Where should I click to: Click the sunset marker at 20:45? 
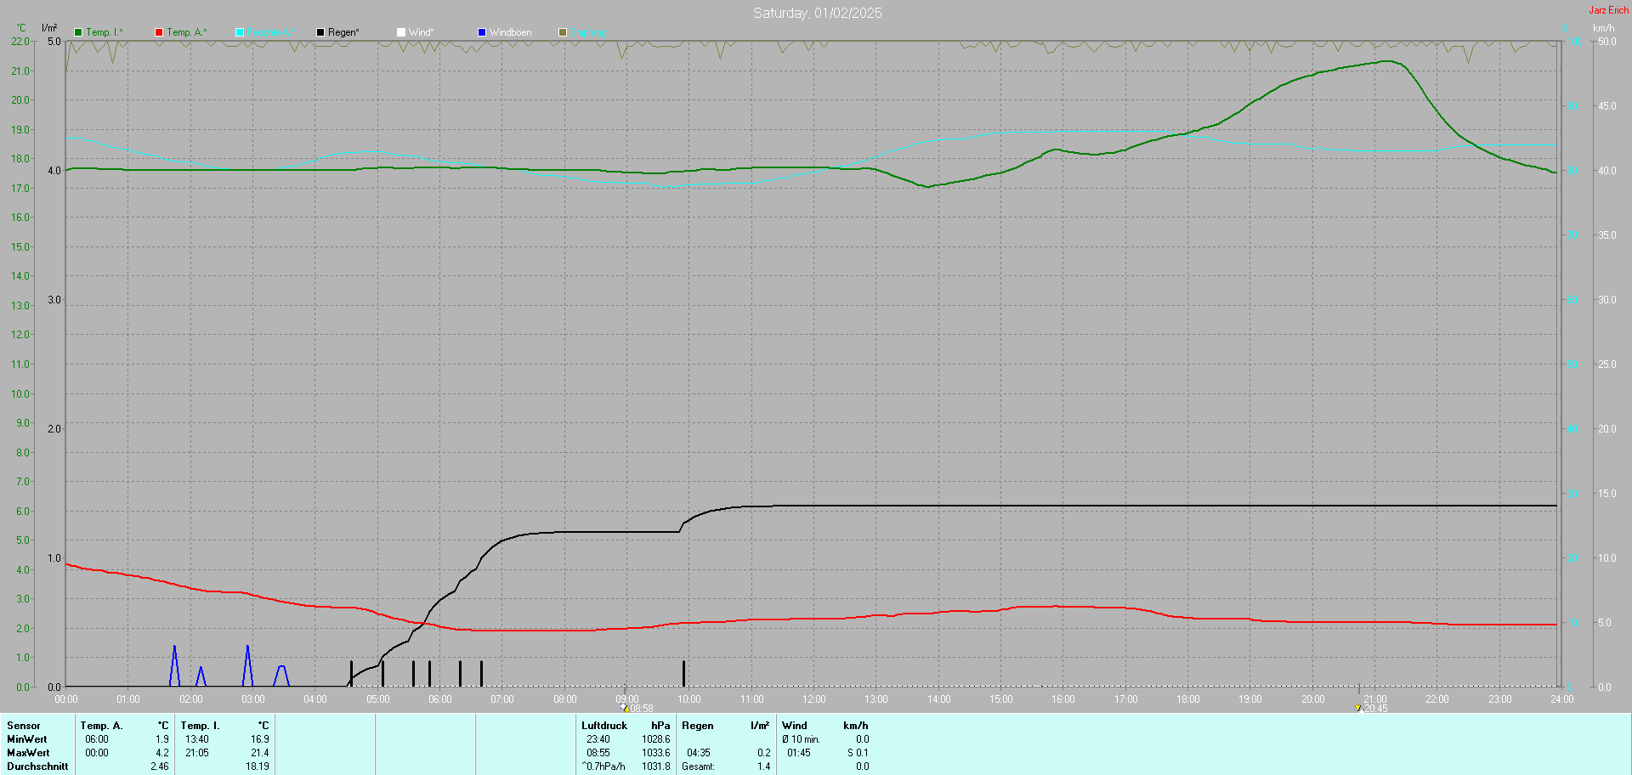pyautogui.click(x=1358, y=708)
